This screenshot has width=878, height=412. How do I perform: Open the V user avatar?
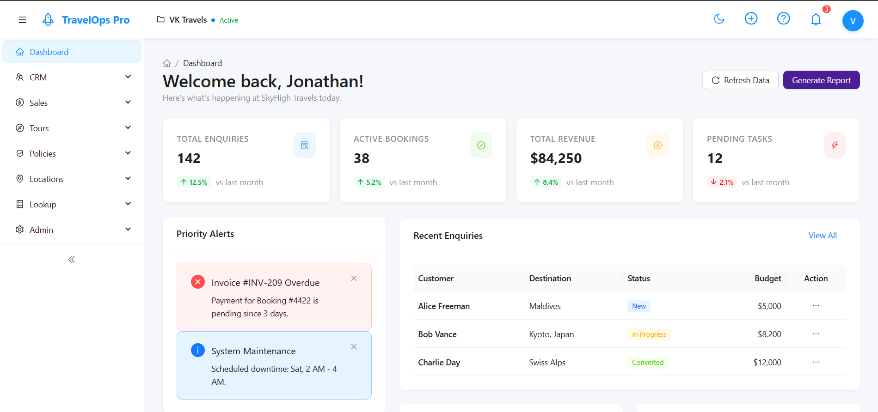pyautogui.click(x=853, y=21)
